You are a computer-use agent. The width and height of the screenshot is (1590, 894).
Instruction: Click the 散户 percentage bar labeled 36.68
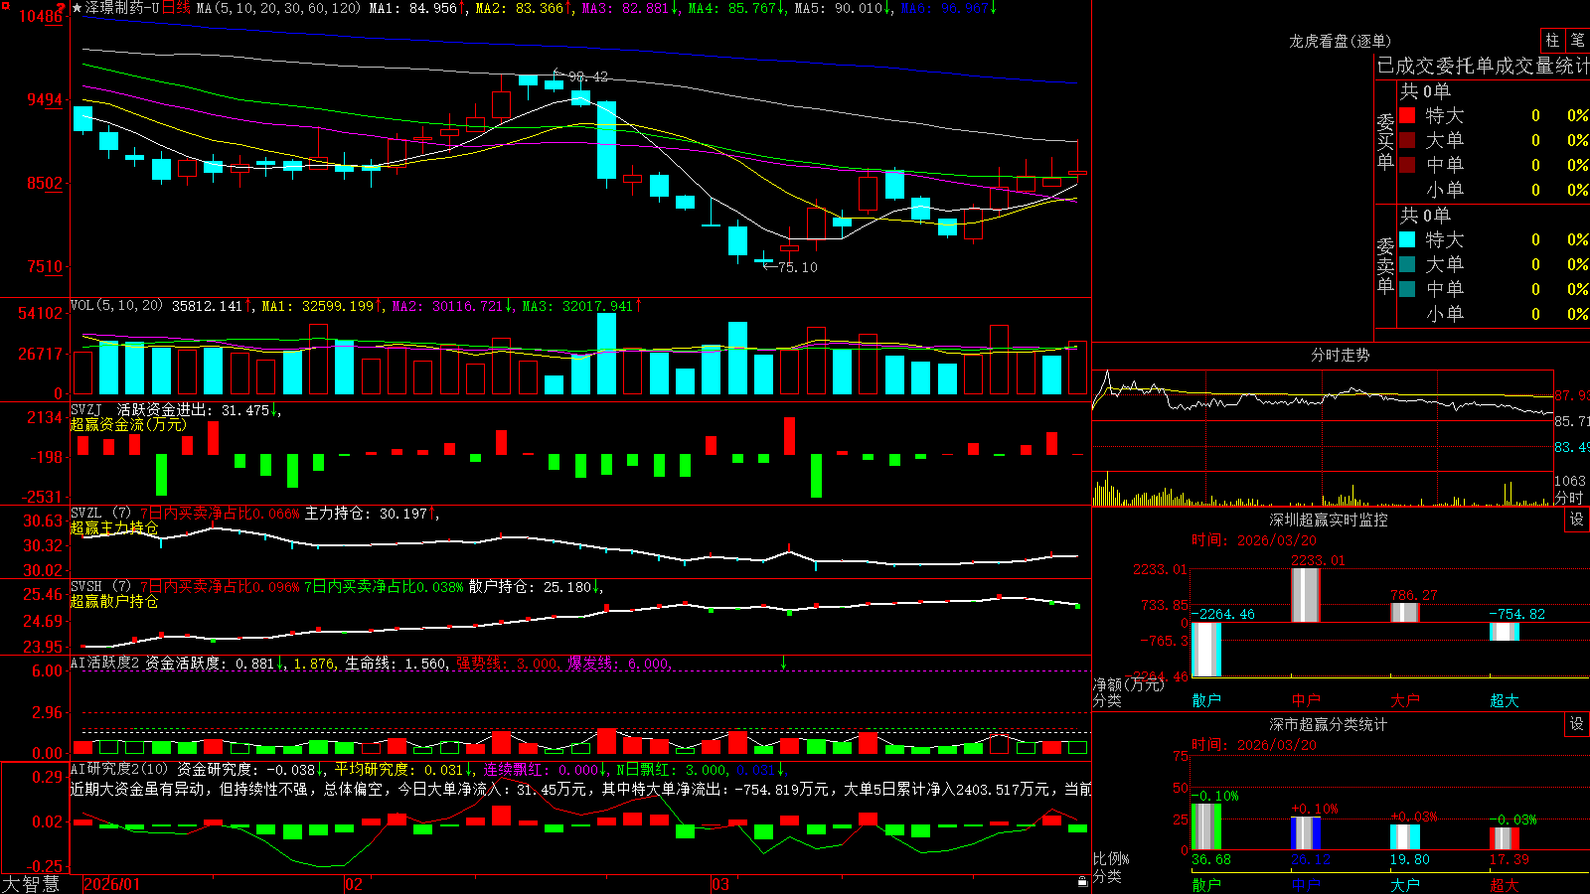coord(1206,826)
